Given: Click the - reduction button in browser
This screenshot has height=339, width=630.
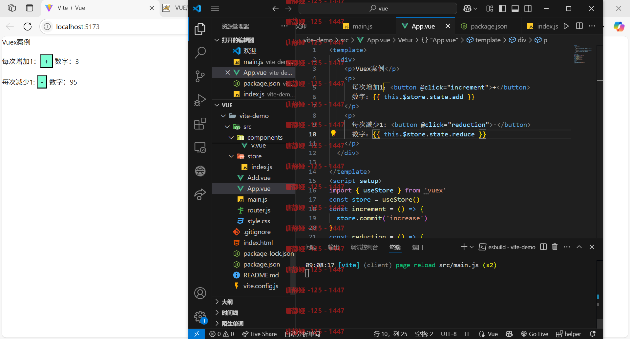Looking at the screenshot, I should 42,82.
